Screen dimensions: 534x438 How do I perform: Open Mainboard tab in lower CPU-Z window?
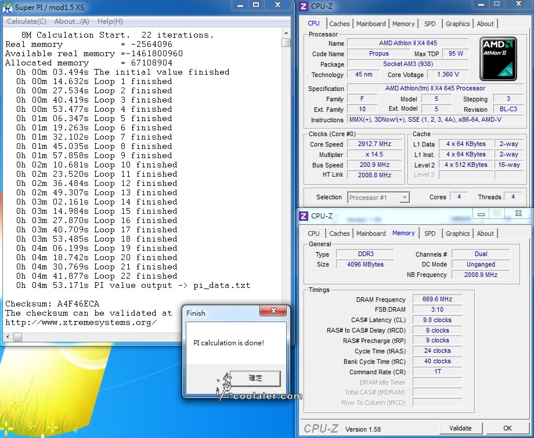[x=371, y=233]
